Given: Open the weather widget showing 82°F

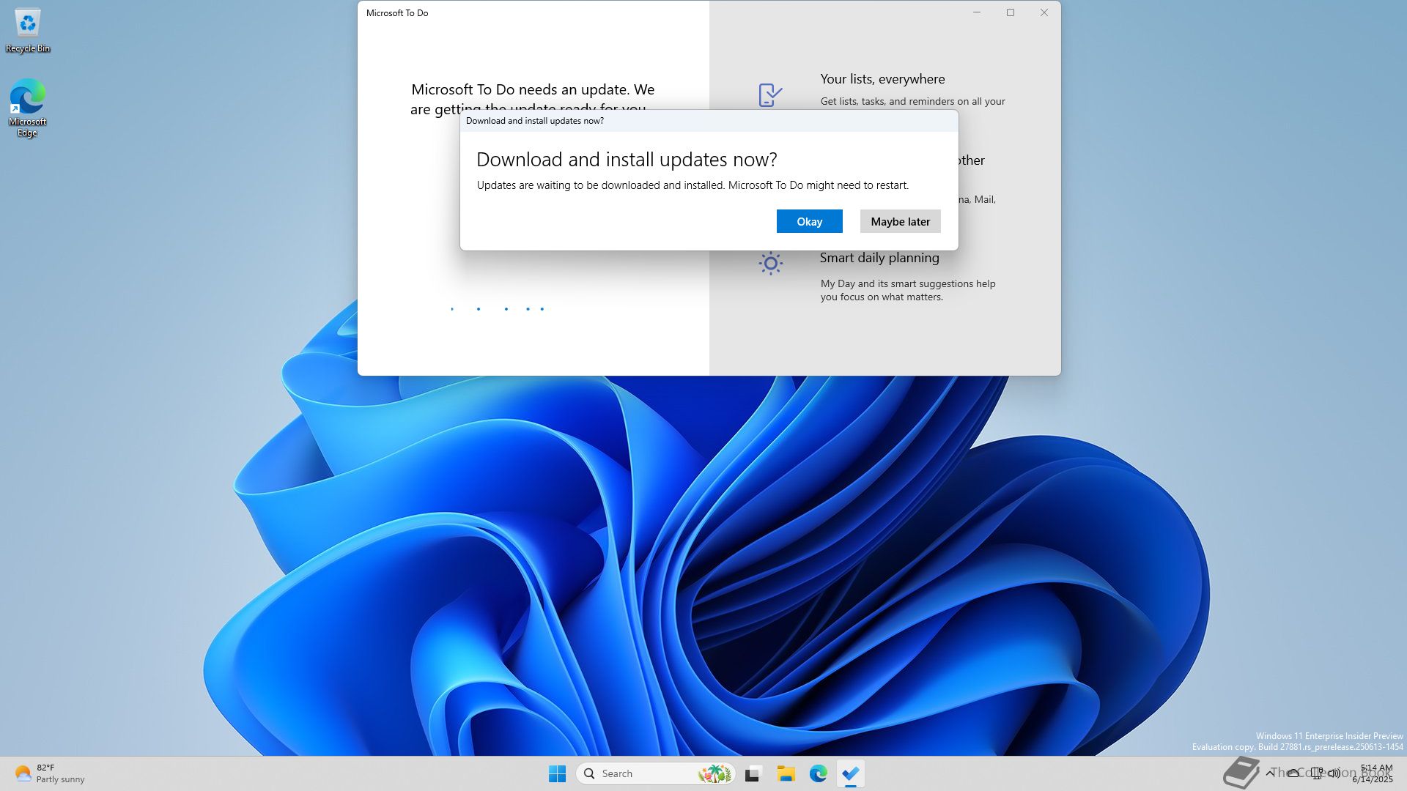Looking at the screenshot, I should coord(50,773).
